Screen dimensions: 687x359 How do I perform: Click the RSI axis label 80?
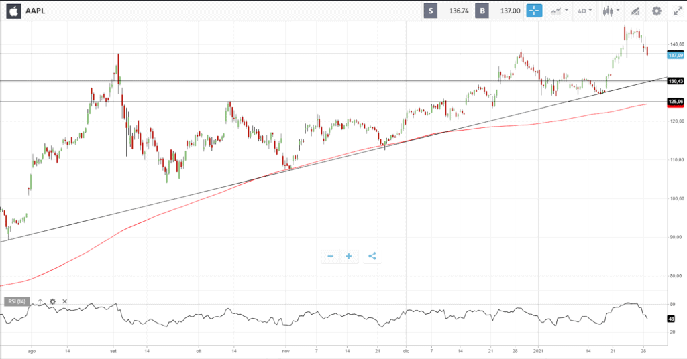pos(672,304)
